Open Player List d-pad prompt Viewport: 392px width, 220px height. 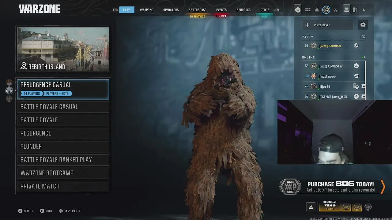tap(70, 211)
